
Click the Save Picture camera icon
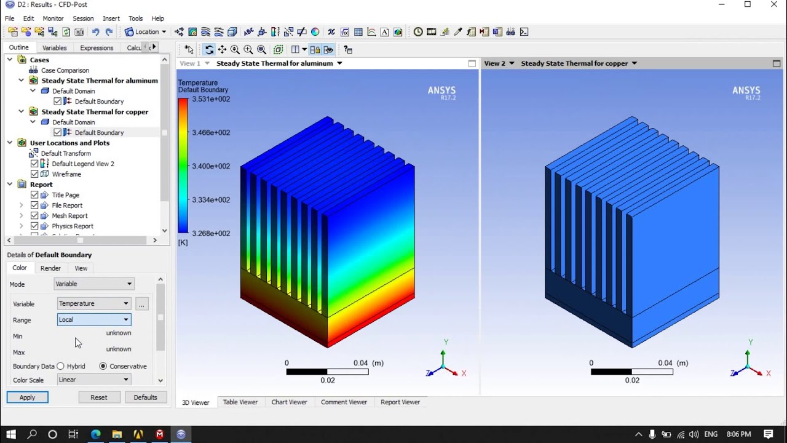coord(79,31)
